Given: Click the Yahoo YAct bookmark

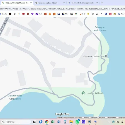Looking at the screenshot, I should coord(39,14).
